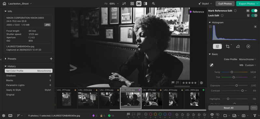Open settings gear in status bar
The height and width of the screenshot is (119, 260).
coord(4,115)
